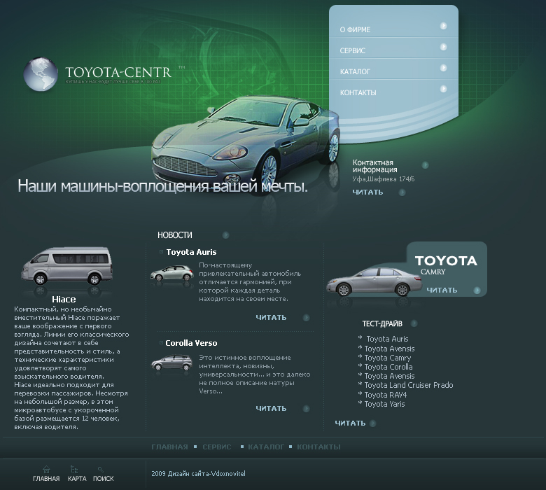Select Toyota Yaris in test-drive list
The width and height of the screenshot is (546, 490).
coord(384,404)
